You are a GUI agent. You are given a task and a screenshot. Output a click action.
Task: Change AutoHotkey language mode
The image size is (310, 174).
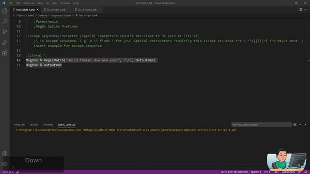(x=289, y=172)
